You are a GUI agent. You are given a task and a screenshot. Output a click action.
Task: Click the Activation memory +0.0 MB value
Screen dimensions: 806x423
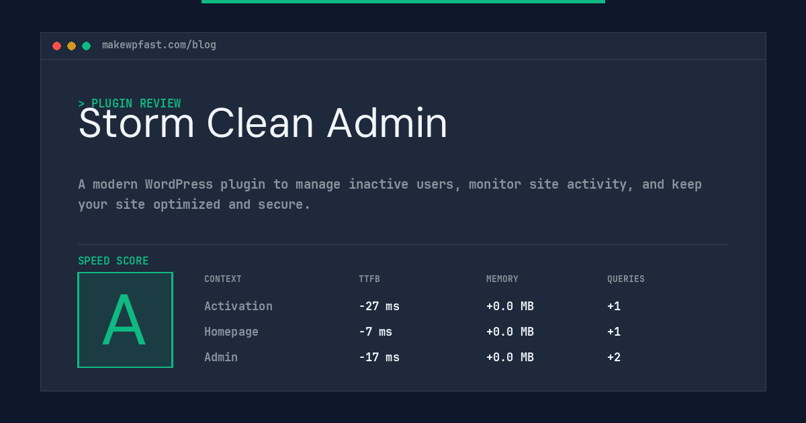[510, 306]
